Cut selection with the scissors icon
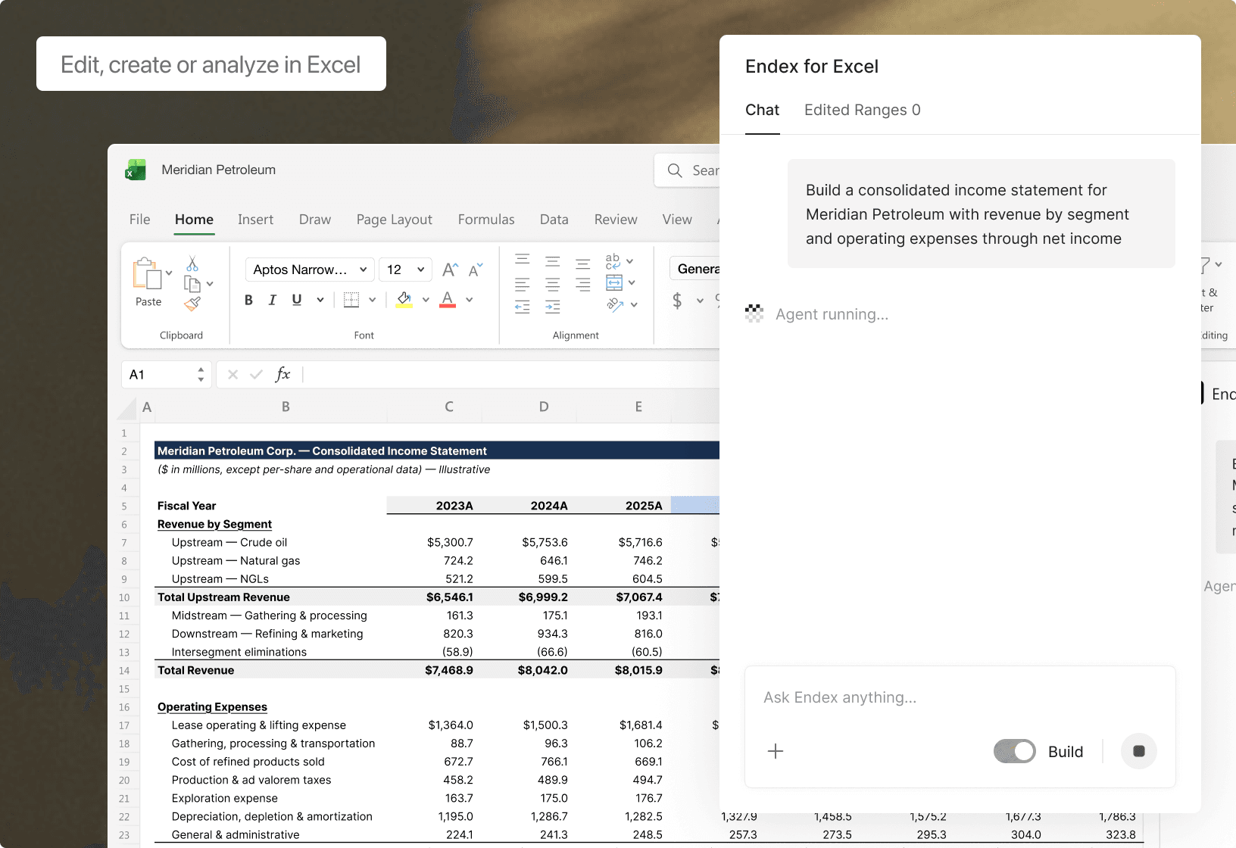This screenshot has height=848, width=1236. [x=192, y=263]
